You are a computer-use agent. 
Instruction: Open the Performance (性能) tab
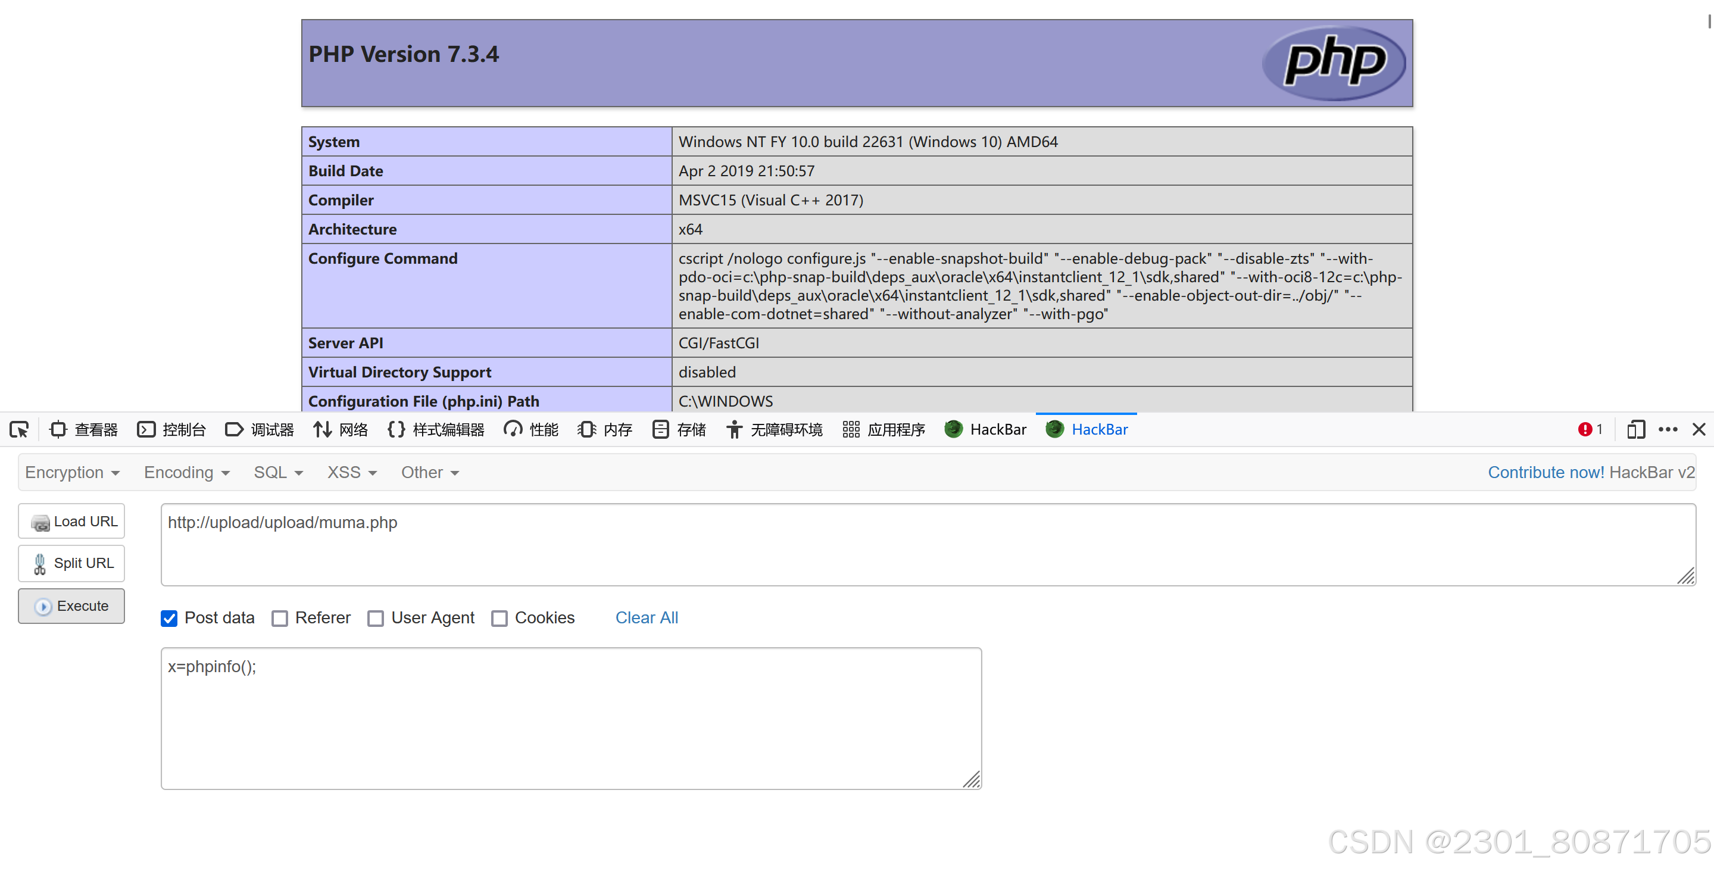tap(532, 429)
